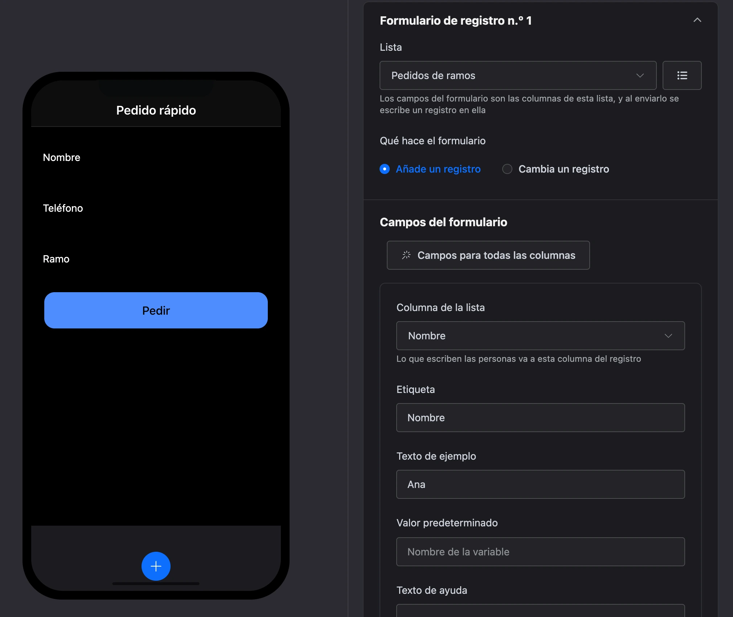This screenshot has width=733, height=617.
Task: Click the chevron arrow in Pedidos de ramos dropdown
Action: [x=640, y=75]
